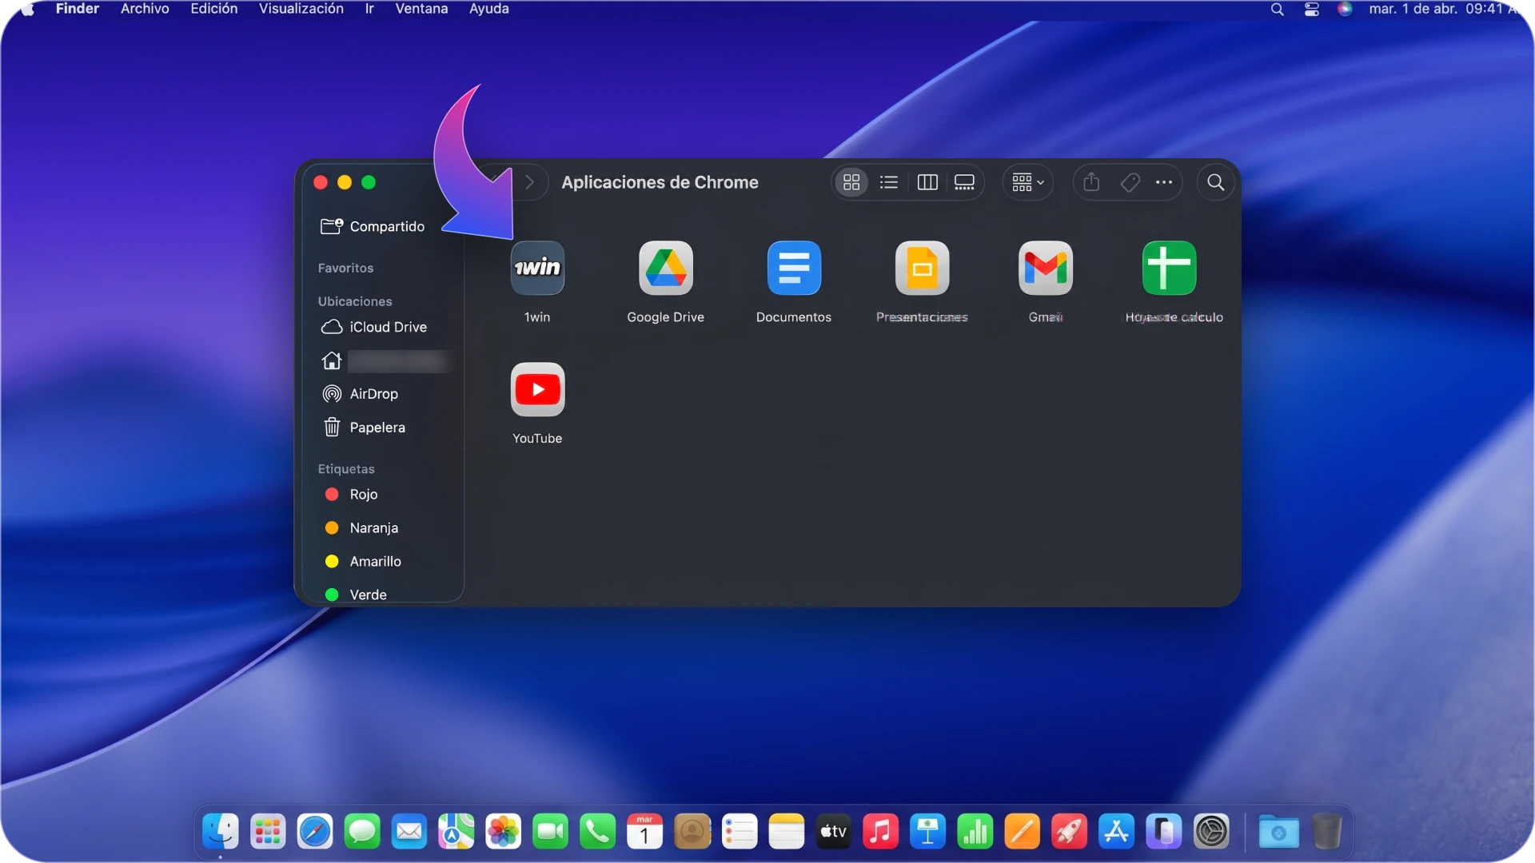Open the more actions ellipsis menu
Viewport: 1535px width, 863px height.
(1164, 182)
